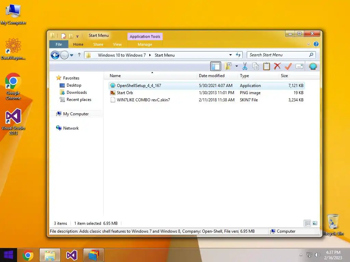
Task: Open the recent locations dropdown arrow
Action: [72, 55]
